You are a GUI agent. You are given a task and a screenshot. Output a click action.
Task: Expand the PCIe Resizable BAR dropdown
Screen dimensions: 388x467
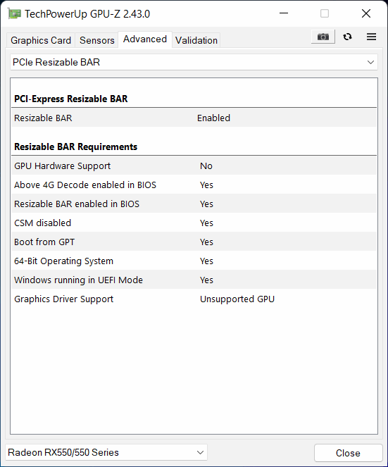tap(194, 62)
